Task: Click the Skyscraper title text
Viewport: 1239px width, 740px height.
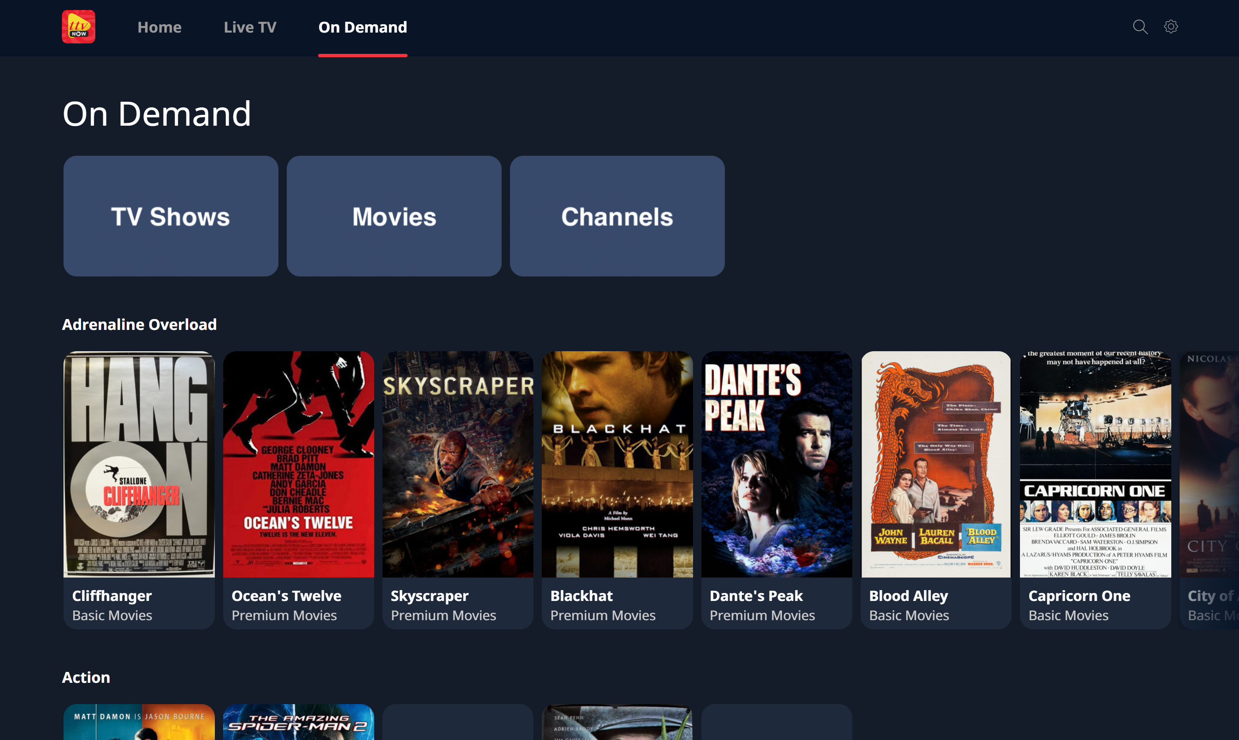Action: click(429, 596)
